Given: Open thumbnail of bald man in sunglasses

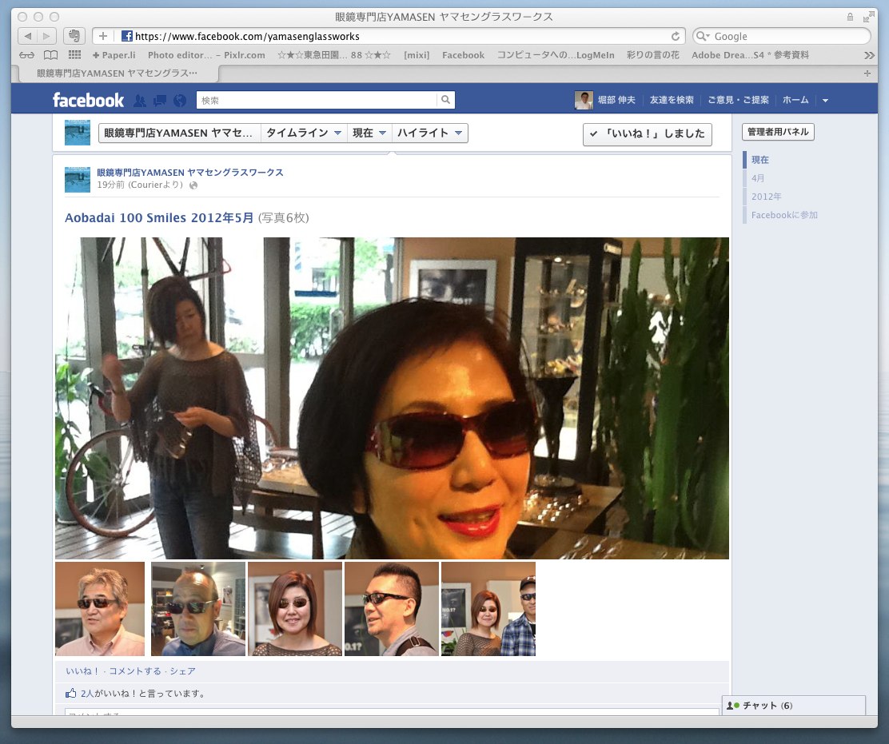Looking at the screenshot, I should [x=198, y=609].
